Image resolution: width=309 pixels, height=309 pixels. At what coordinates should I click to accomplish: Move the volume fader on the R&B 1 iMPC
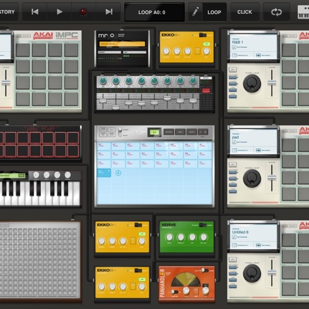[272, 83]
